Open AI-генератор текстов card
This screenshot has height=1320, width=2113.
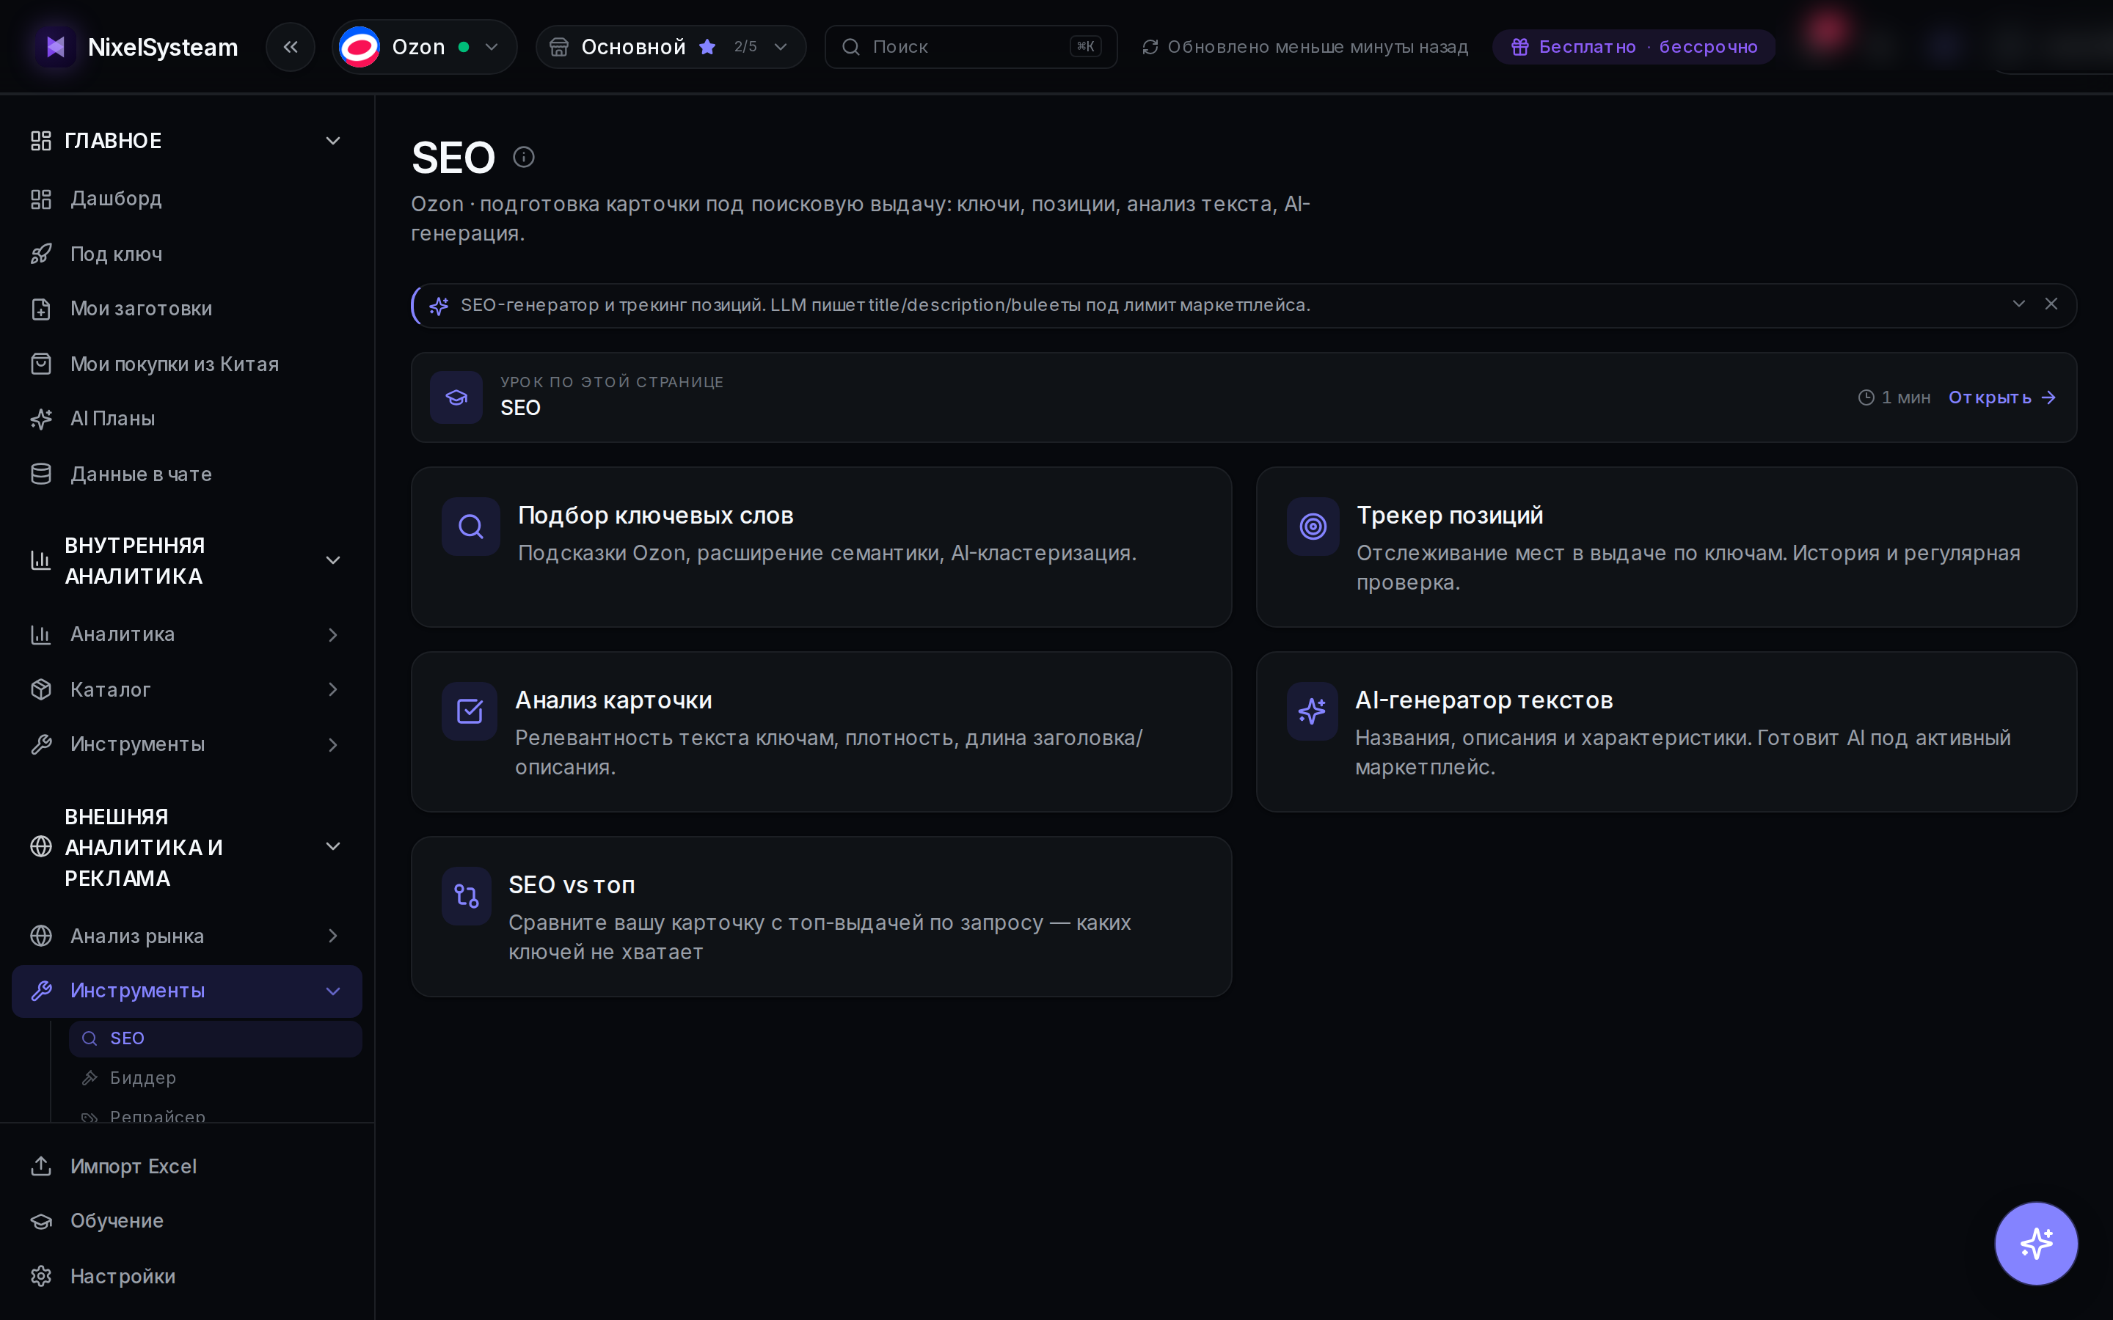(1666, 733)
